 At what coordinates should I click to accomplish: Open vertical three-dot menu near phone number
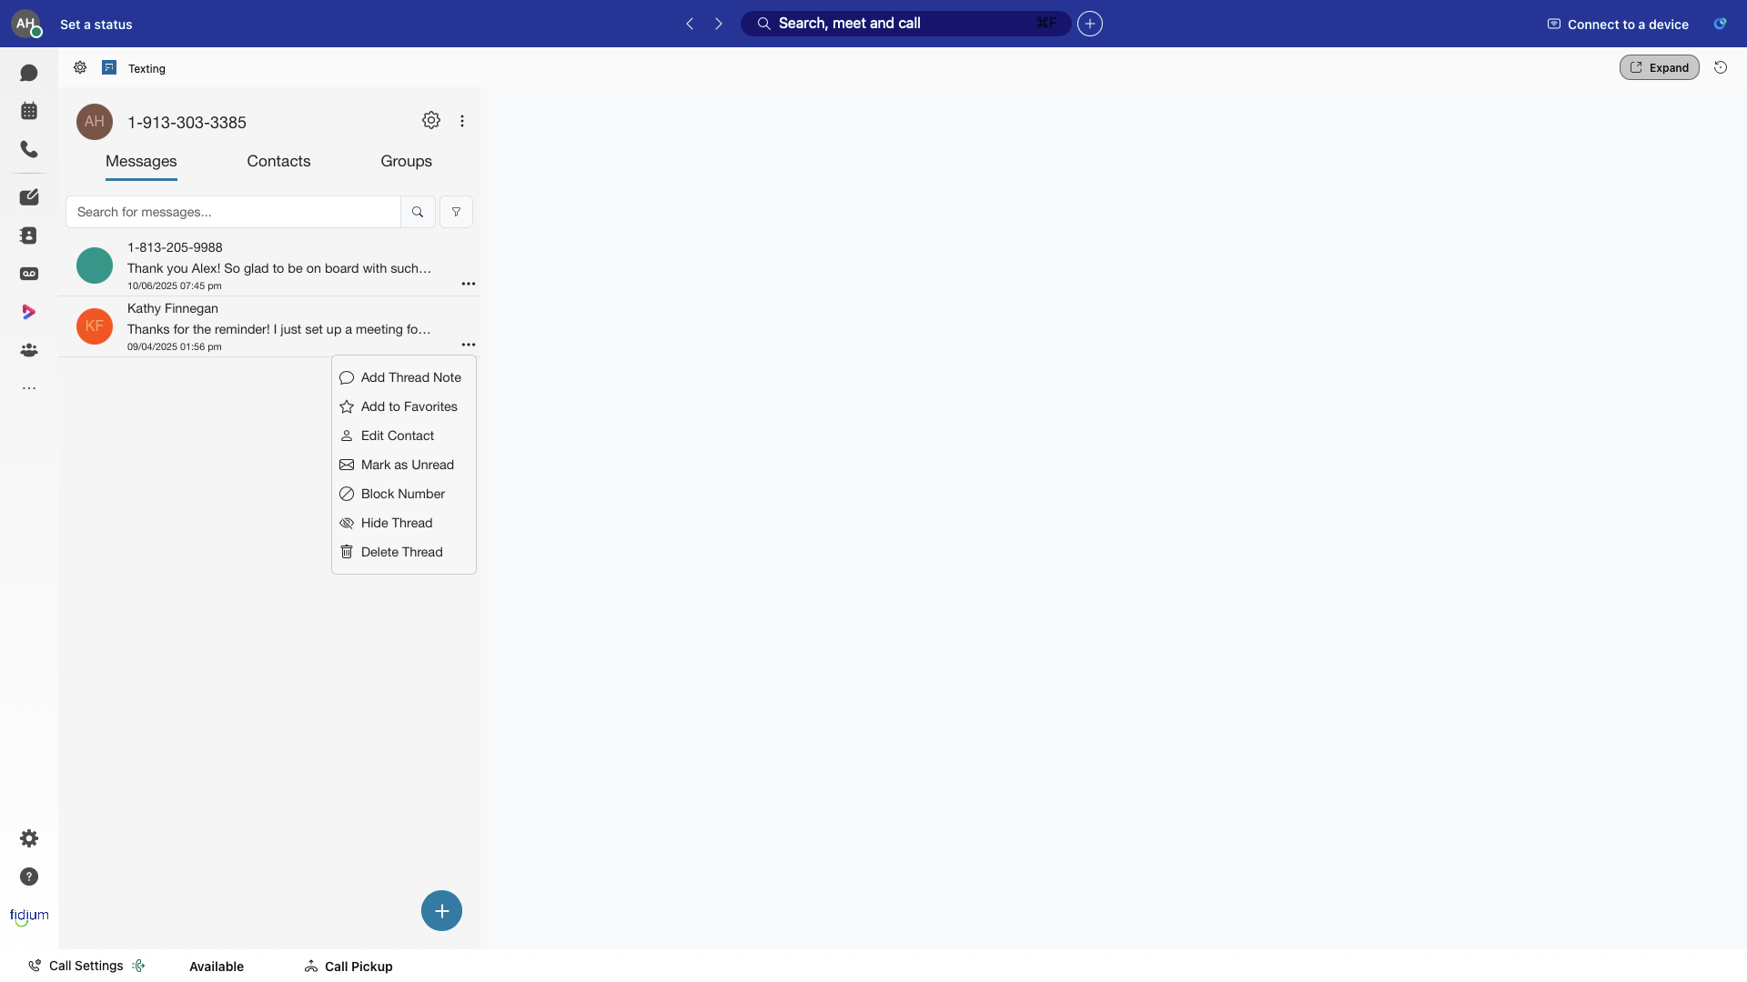point(462,121)
